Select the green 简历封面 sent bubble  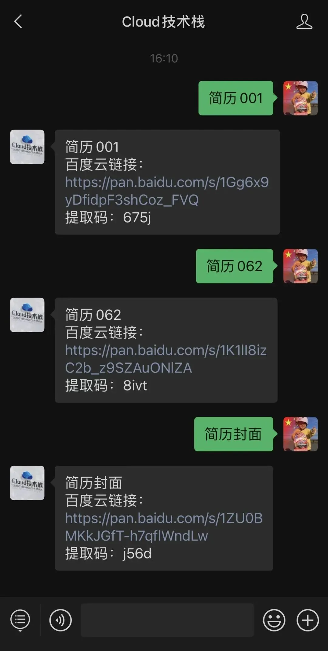tap(234, 434)
